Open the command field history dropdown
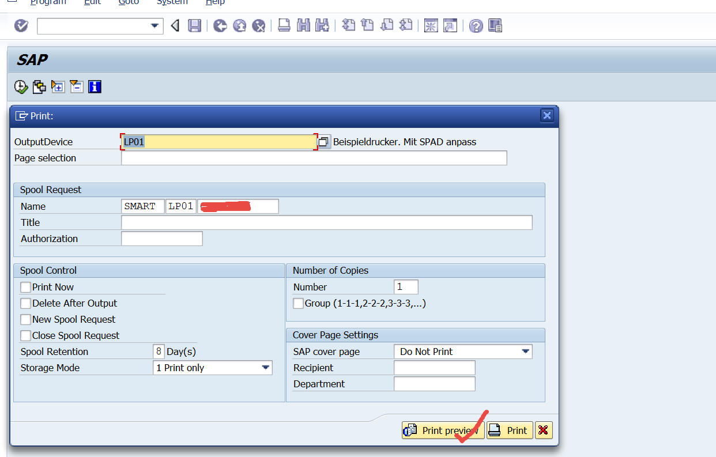Image resolution: width=716 pixels, height=457 pixels. (154, 26)
